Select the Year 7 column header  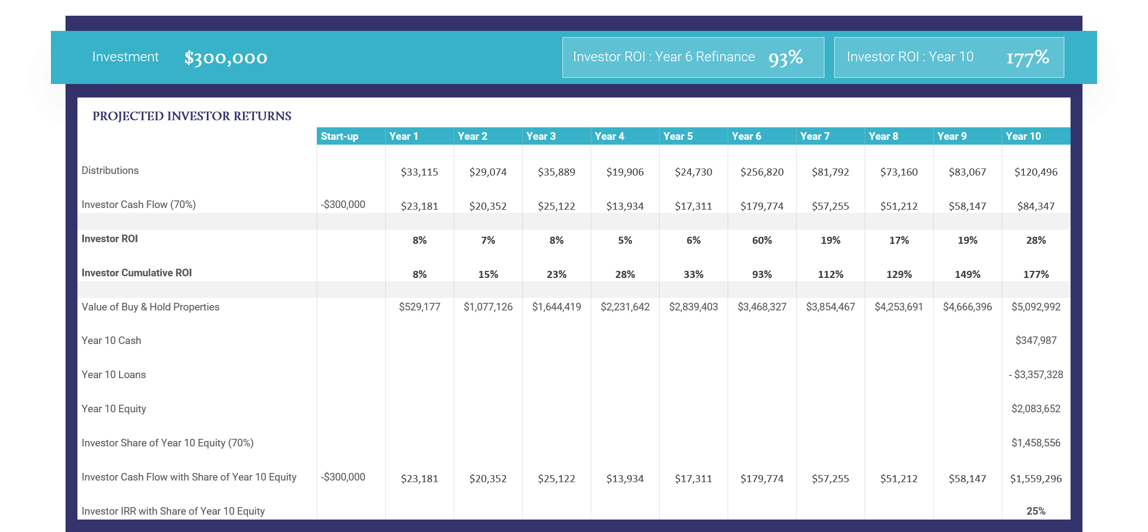831,136
